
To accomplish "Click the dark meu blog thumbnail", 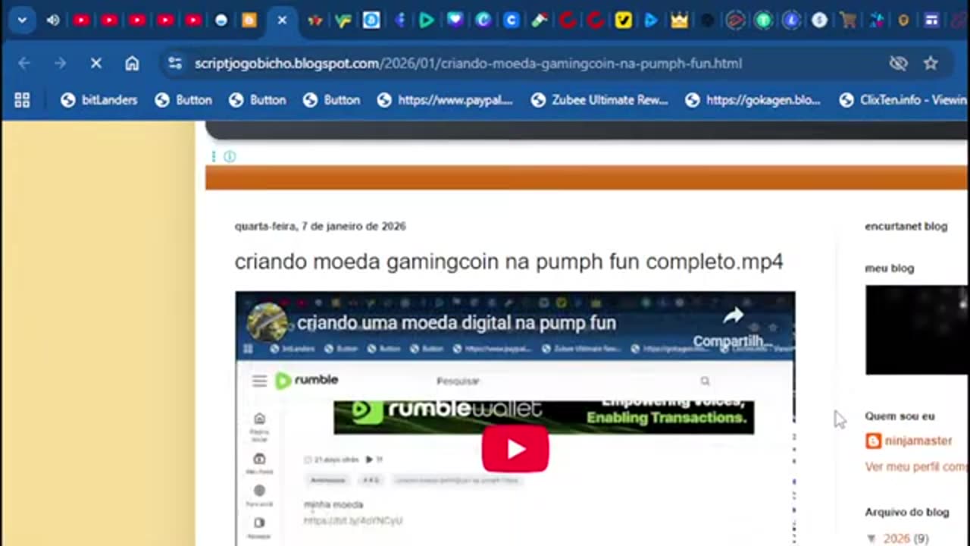I will pos(917,330).
